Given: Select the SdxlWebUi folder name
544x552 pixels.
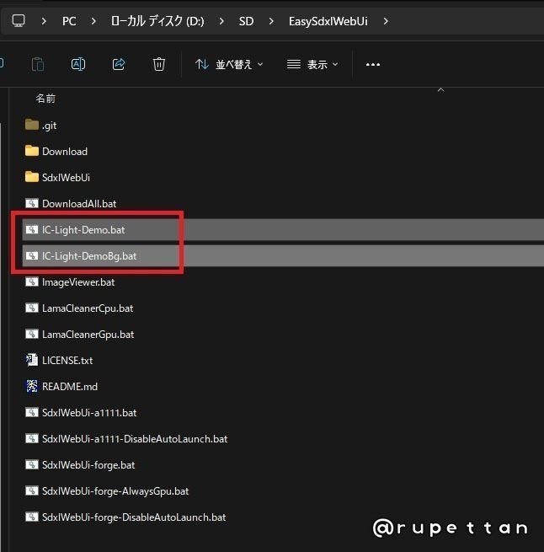Looking at the screenshot, I should tap(66, 178).
